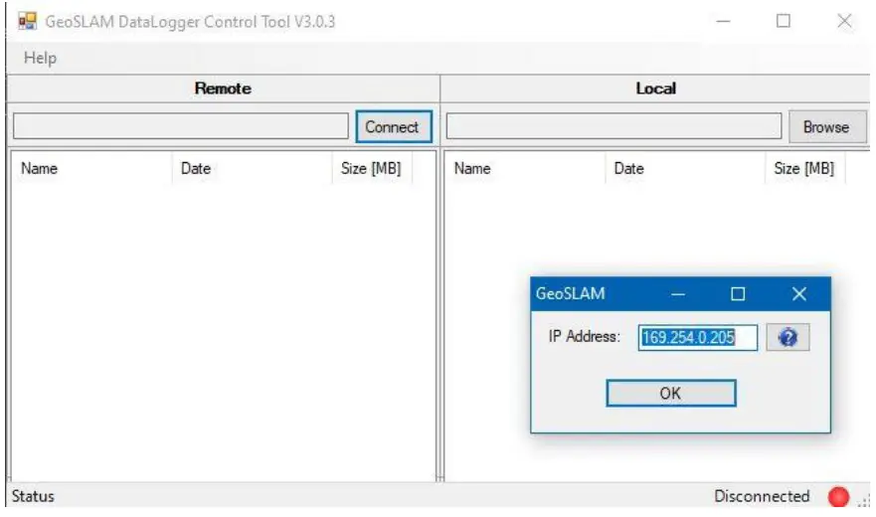Sort Local list by Date column
The height and width of the screenshot is (517, 876).
pos(685,168)
